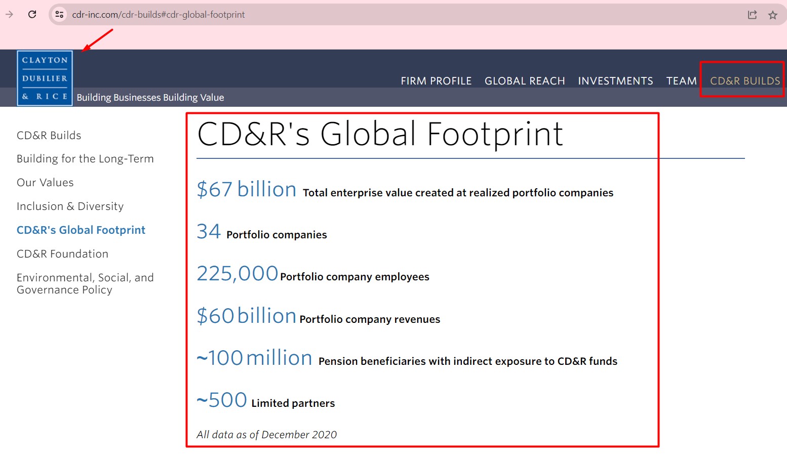The image size is (787, 462).
Task: Click the 'Portfolio companies' label
Action: 277,235
